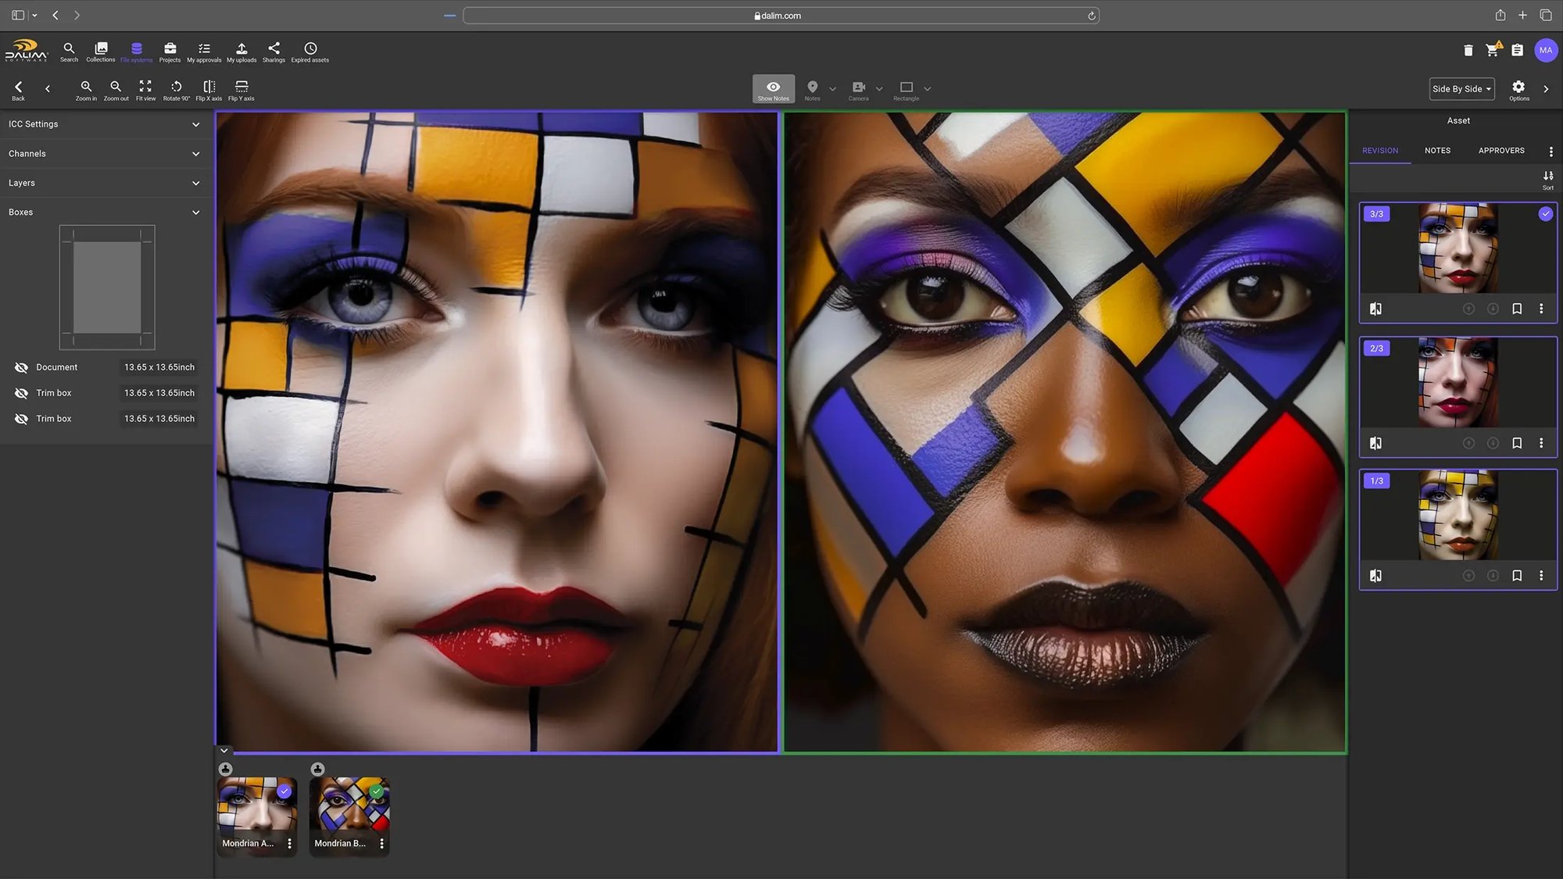Click the shopping cart icon
Image resolution: width=1563 pixels, height=879 pixels.
(1492, 51)
